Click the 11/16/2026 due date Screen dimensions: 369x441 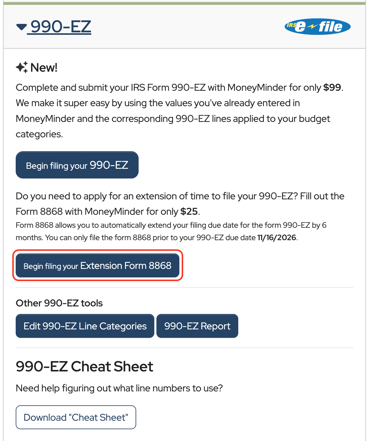coord(277,237)
